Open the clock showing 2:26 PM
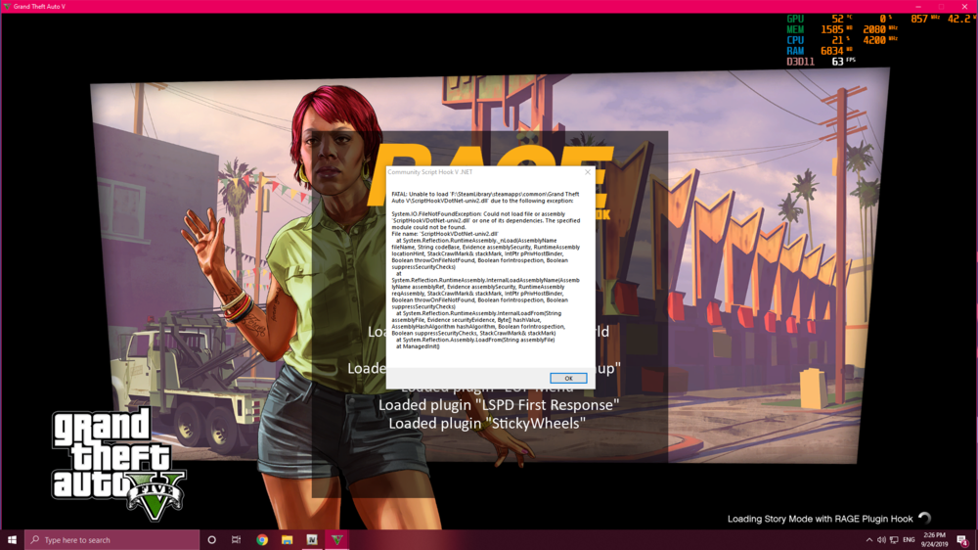Screen dimensions: 978x550 pyautogui.click(x=934, y=540)
